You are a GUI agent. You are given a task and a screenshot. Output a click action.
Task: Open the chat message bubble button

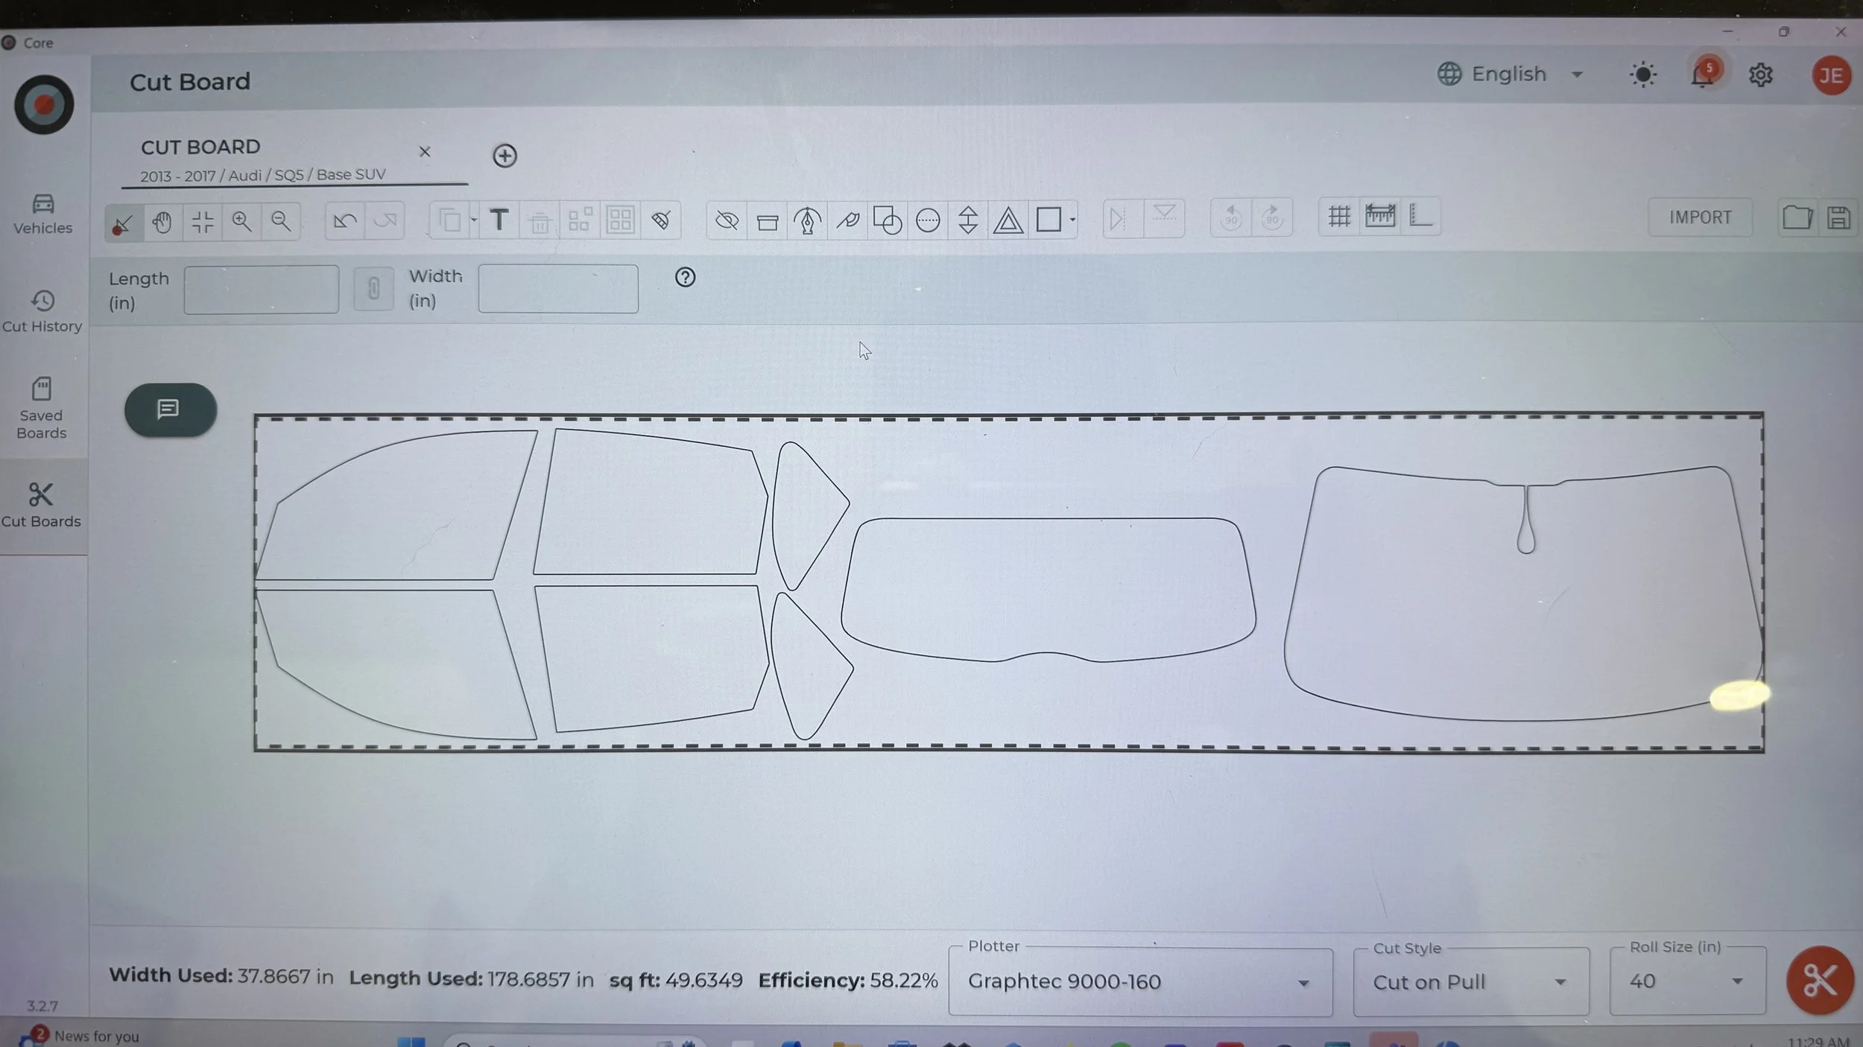[170, 409]
